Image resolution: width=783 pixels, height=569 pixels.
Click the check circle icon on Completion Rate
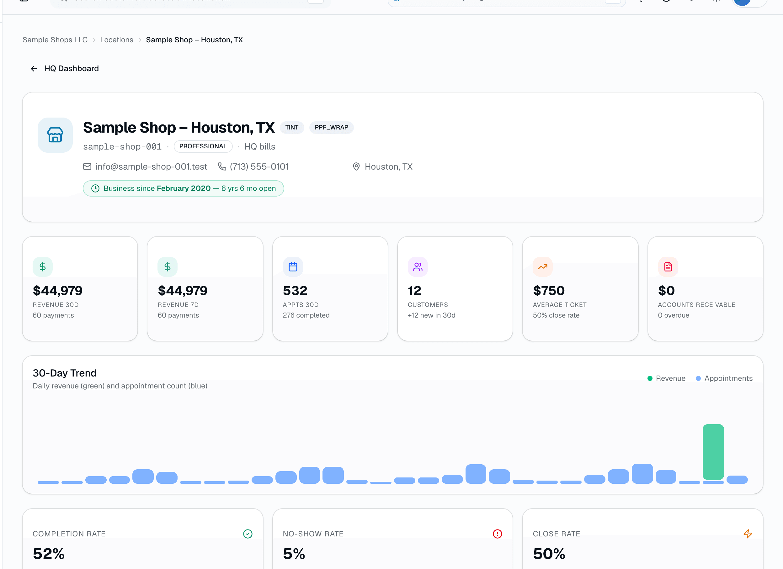tap(248, 534)
